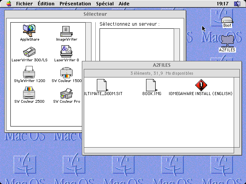Open the Spécial menu
246x184 pixels.
pos(105,3)
